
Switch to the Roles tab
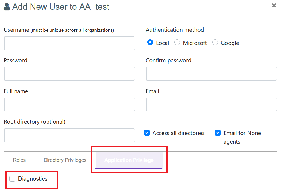point(19,160)
